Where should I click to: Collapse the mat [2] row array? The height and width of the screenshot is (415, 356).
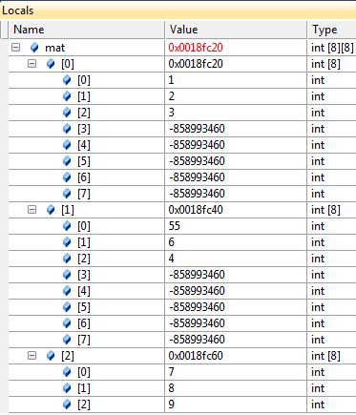tap(31, 356)
